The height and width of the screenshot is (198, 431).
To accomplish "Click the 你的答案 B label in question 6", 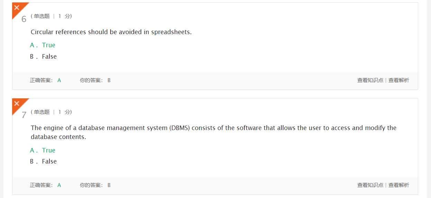I will [x=95, y=80].
